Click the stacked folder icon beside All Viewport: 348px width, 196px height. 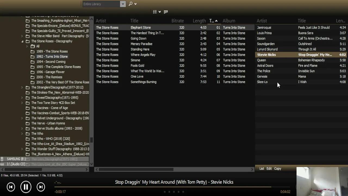coord(33,46)
